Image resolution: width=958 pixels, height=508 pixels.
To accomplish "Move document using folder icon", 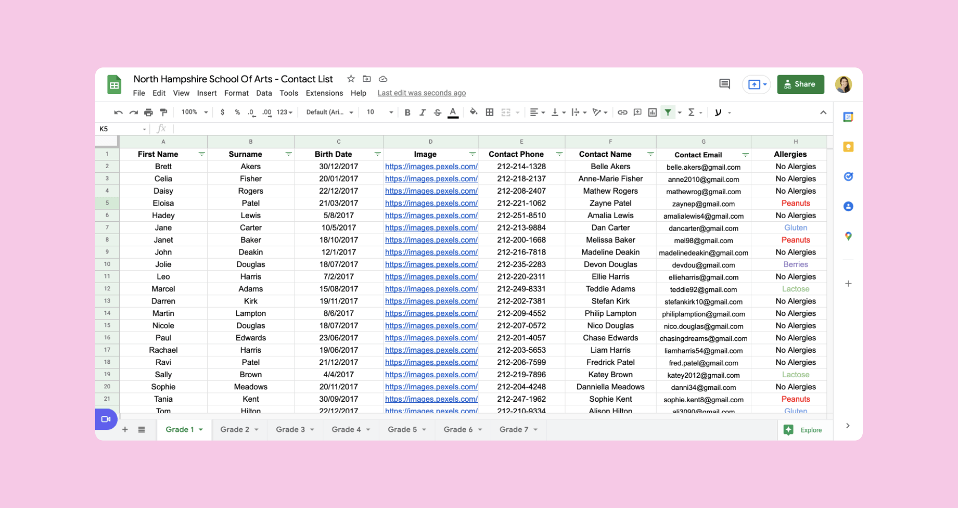I will point(367,79).
